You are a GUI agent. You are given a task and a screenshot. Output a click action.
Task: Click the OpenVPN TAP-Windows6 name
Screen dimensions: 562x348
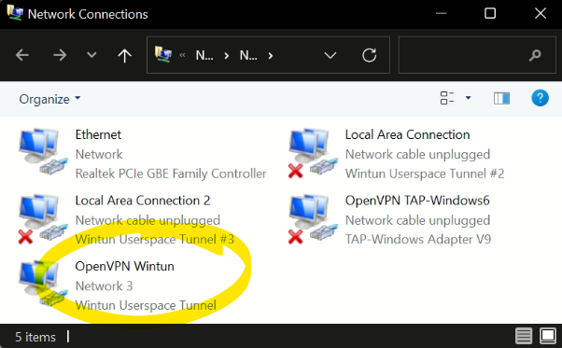(417, 201)
